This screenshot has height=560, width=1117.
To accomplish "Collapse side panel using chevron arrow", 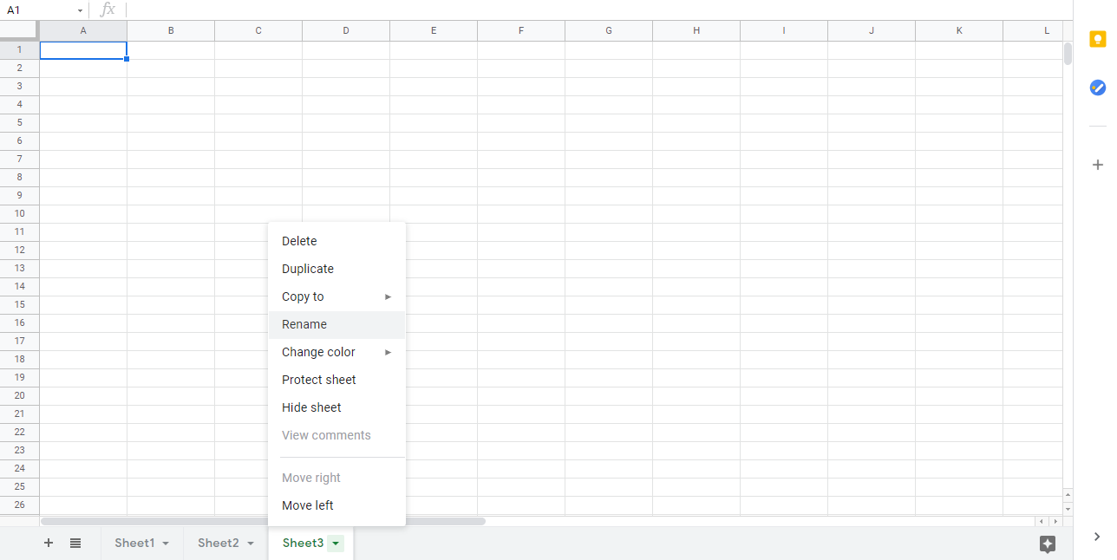I will pos(1098,537).
